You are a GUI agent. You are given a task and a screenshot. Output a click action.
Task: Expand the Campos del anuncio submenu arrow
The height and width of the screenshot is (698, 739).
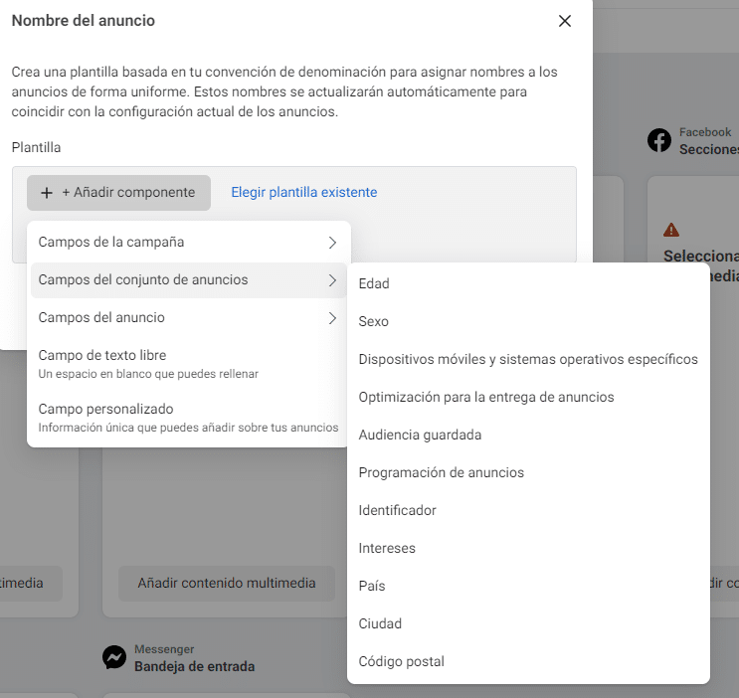tap(332, 318)
